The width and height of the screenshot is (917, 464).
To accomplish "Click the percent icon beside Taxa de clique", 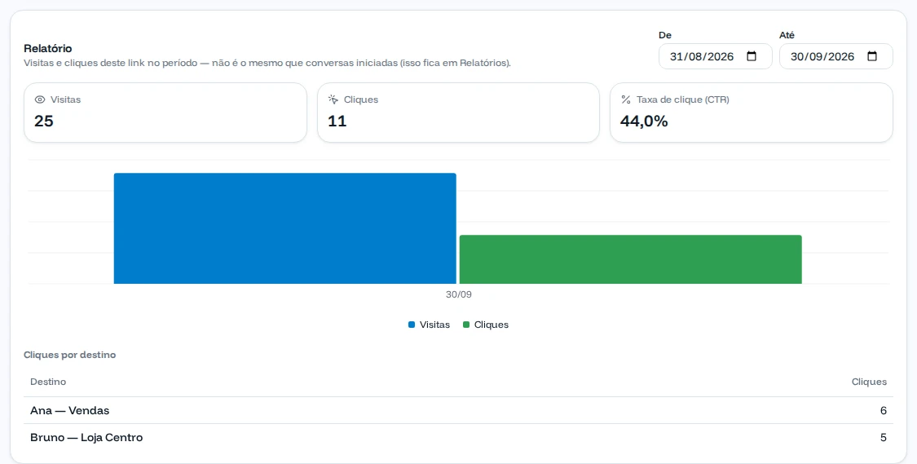I will pos(626,99).
